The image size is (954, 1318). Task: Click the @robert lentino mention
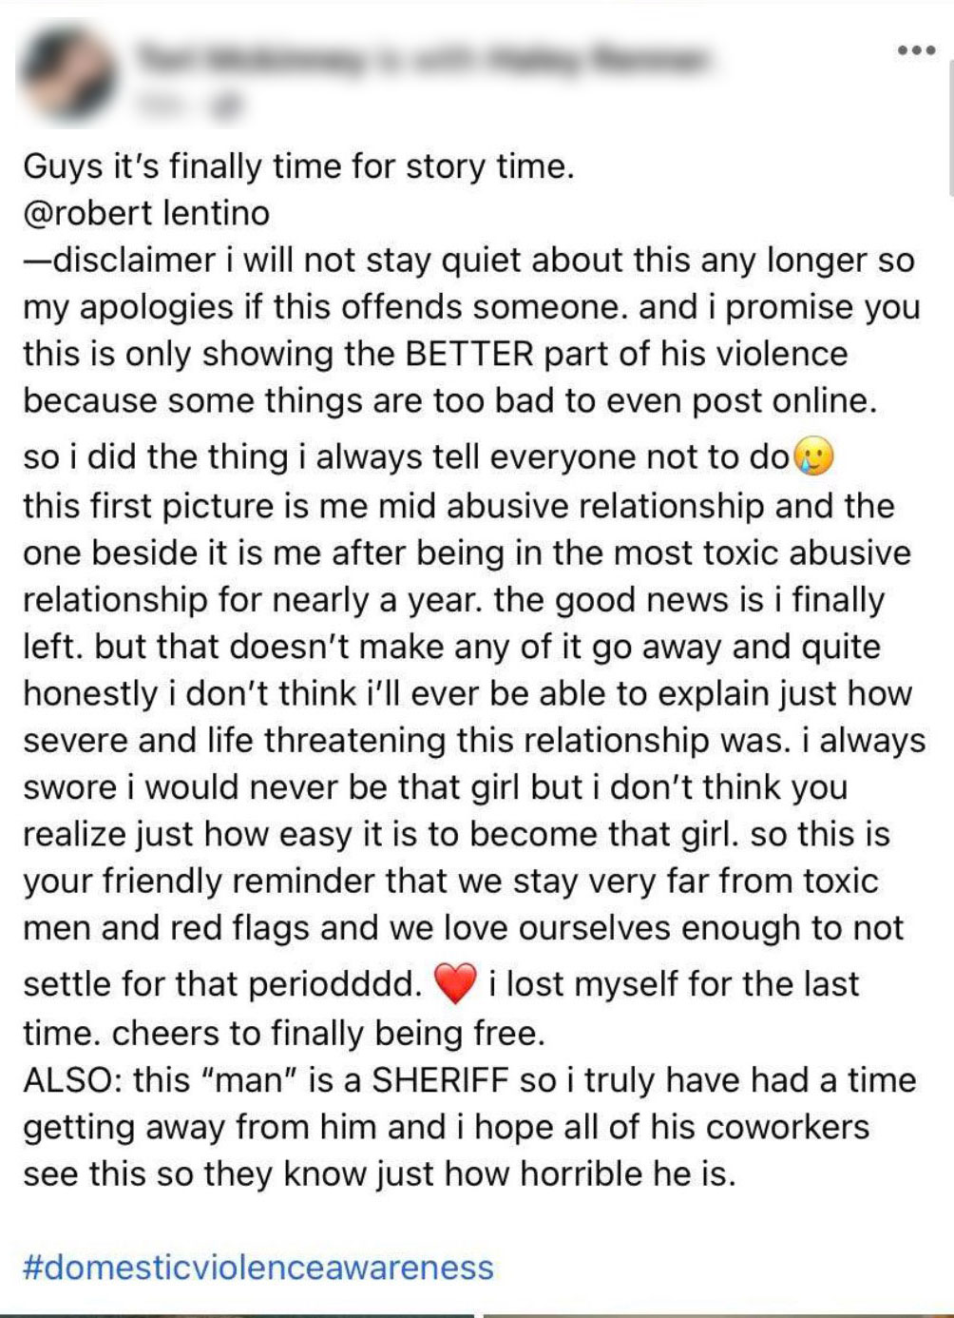[146, 213]
